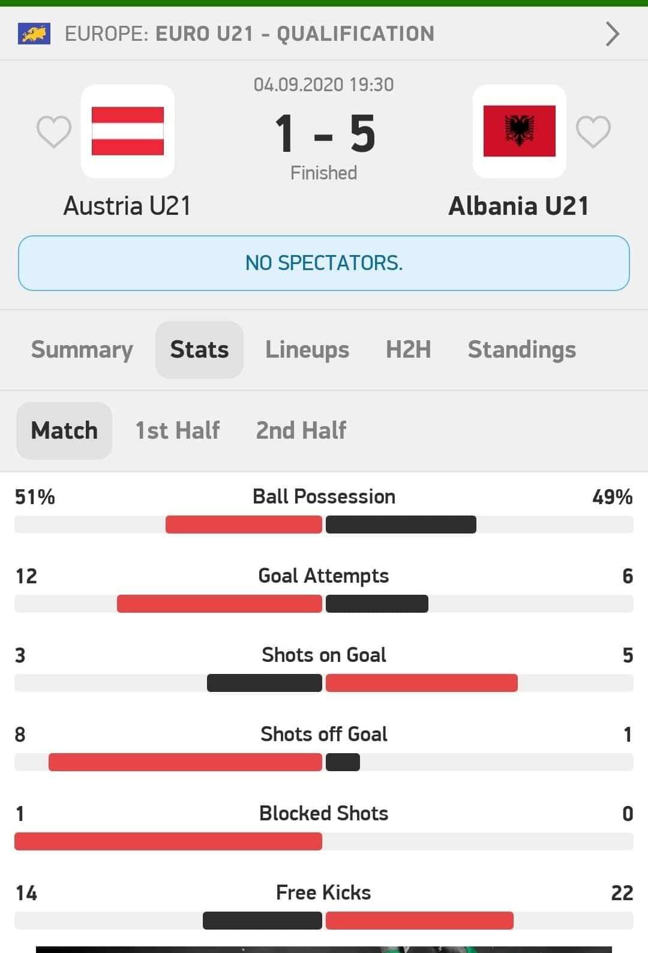The width and height of the screenshot is (648, 953).
Task: Tap Austria U21 team name
Action: (127, 206)
